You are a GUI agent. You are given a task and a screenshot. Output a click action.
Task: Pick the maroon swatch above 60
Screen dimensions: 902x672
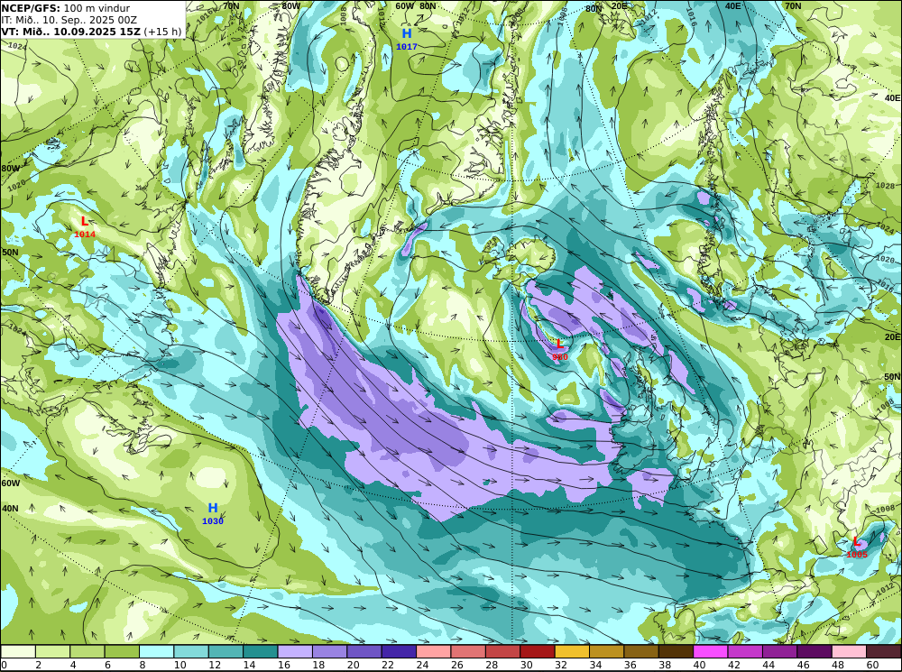click(884, 651)
